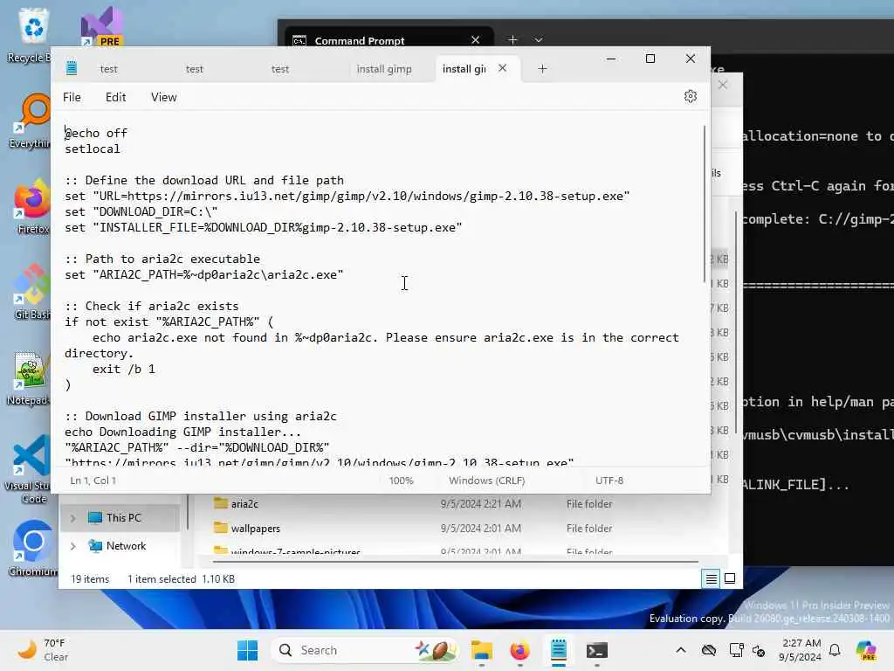
Task: Switch to the third test tab
Action: pyautogui.click(x=279, y=69)
